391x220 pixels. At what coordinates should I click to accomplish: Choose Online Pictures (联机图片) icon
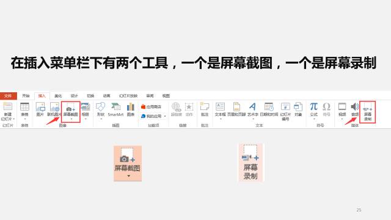point(54,107)
